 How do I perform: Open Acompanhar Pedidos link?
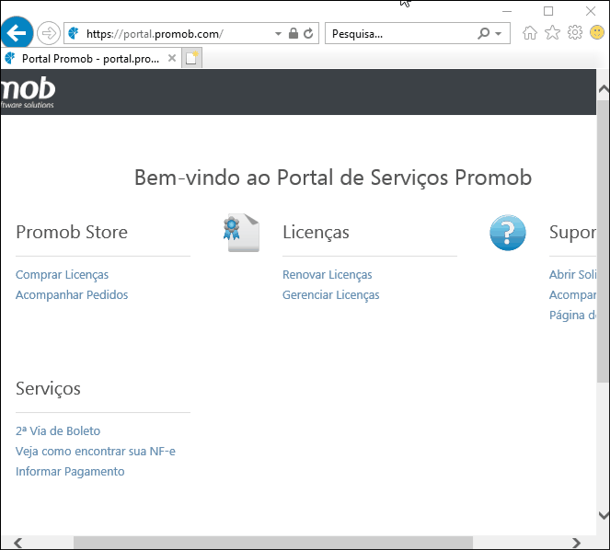(72, 295)
